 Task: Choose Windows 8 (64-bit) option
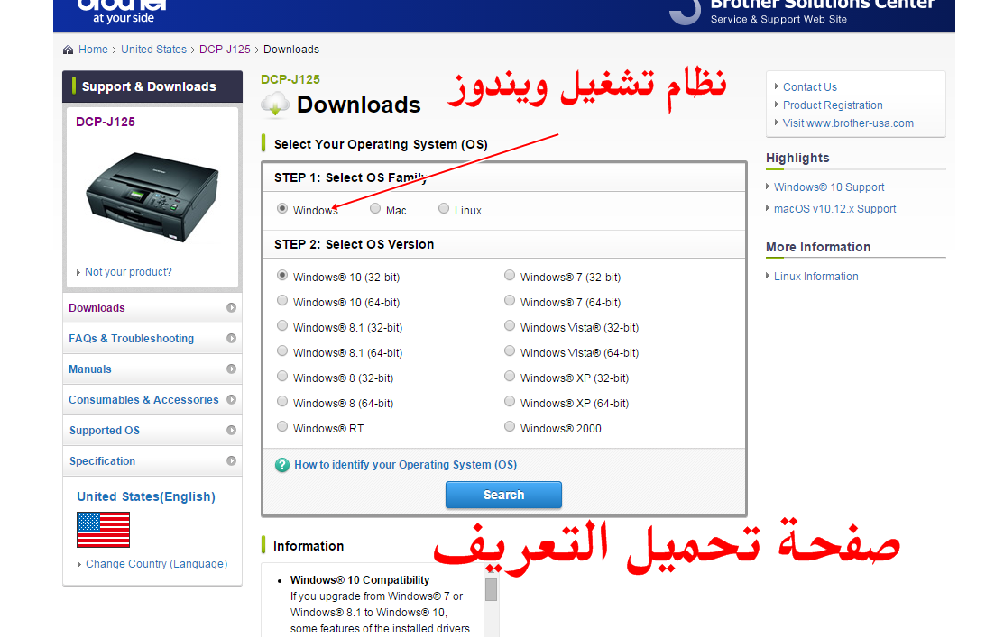point(281,402)
